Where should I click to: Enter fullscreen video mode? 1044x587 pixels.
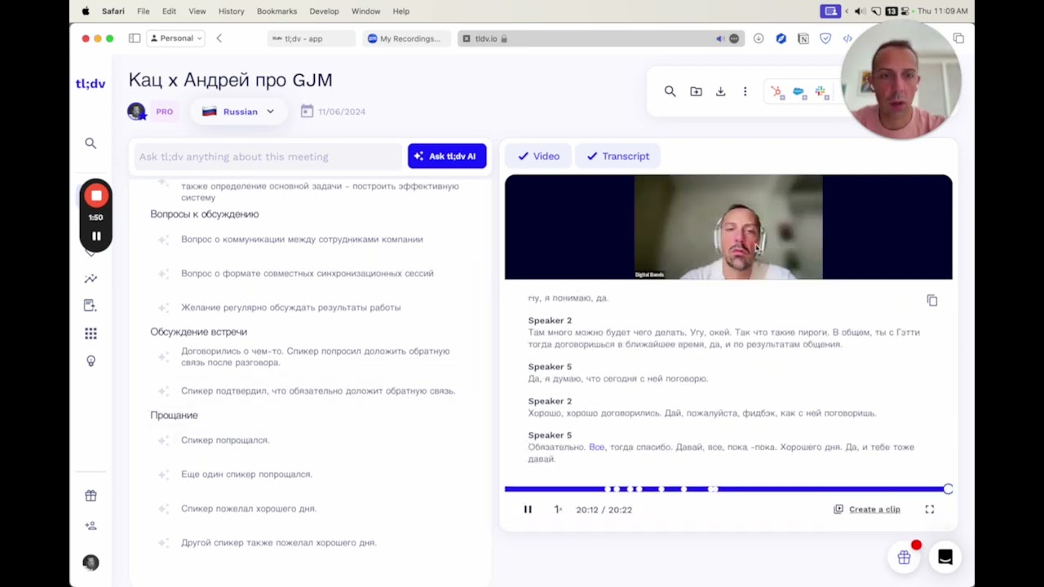(x=929, y=510)
